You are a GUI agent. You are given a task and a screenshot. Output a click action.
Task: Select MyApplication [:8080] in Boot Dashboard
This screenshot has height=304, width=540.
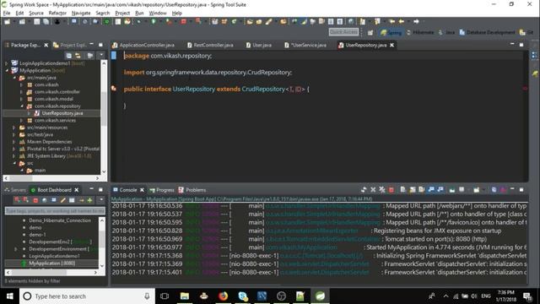coord(51,263)
